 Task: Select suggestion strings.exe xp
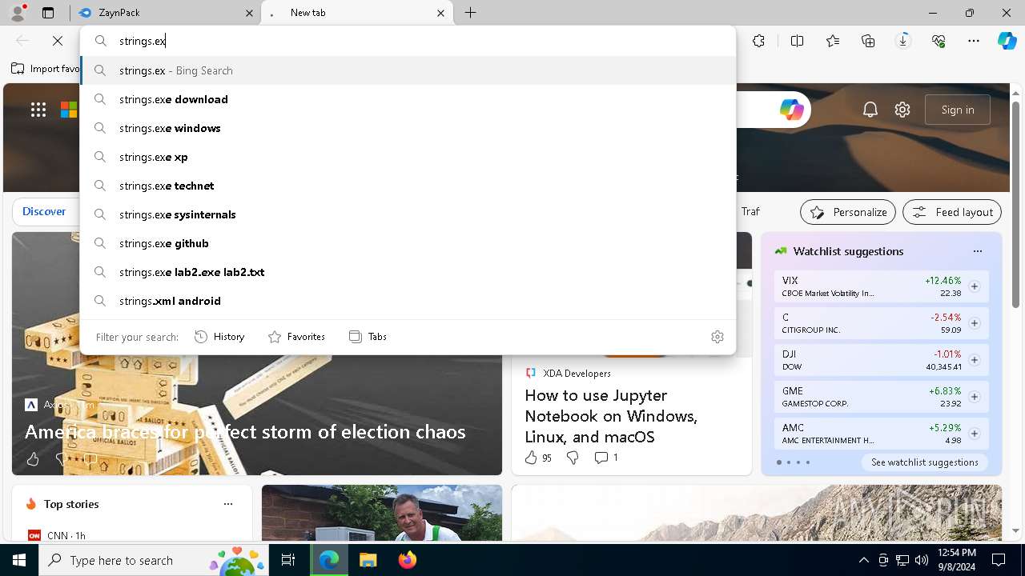[x=408, y=157]
